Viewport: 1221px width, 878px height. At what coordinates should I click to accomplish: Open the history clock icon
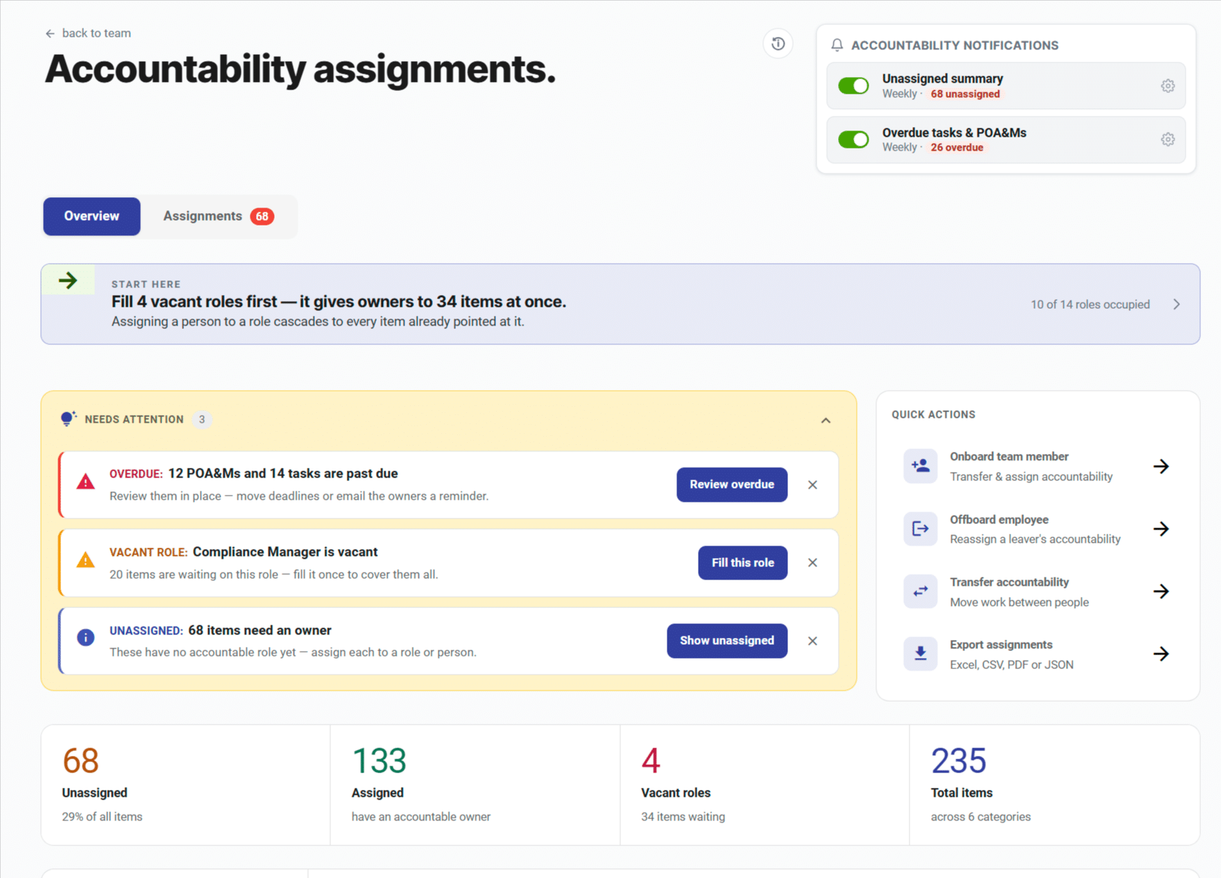click(x=778, y=44)
